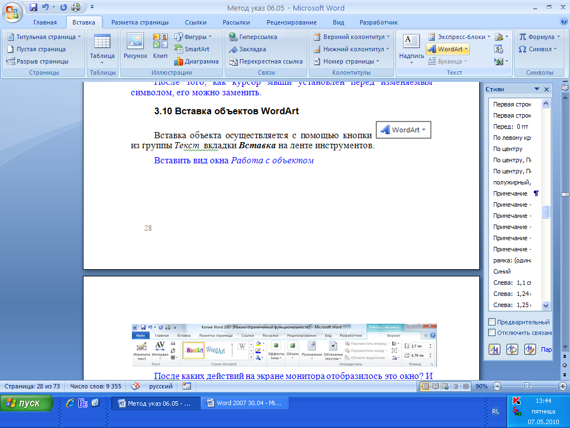Click the zoom slider handle
The image size is (570, 428).
[x=527, y=386]
